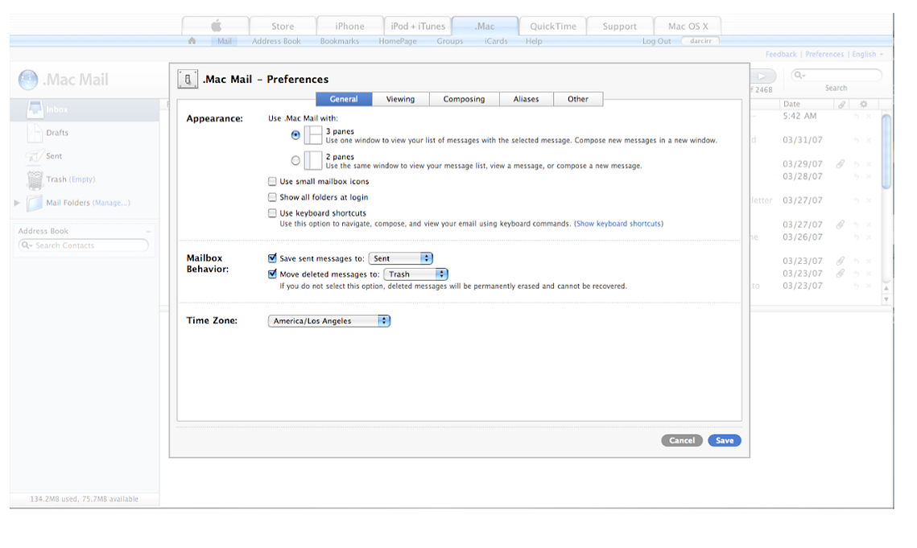
Task: Go to the Store tab
Action: pyautogui.click(x=283, y=26)
